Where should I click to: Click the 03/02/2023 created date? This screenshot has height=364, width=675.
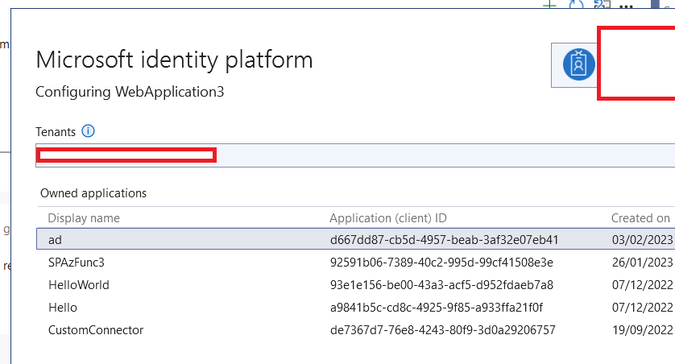click(643, 240)
